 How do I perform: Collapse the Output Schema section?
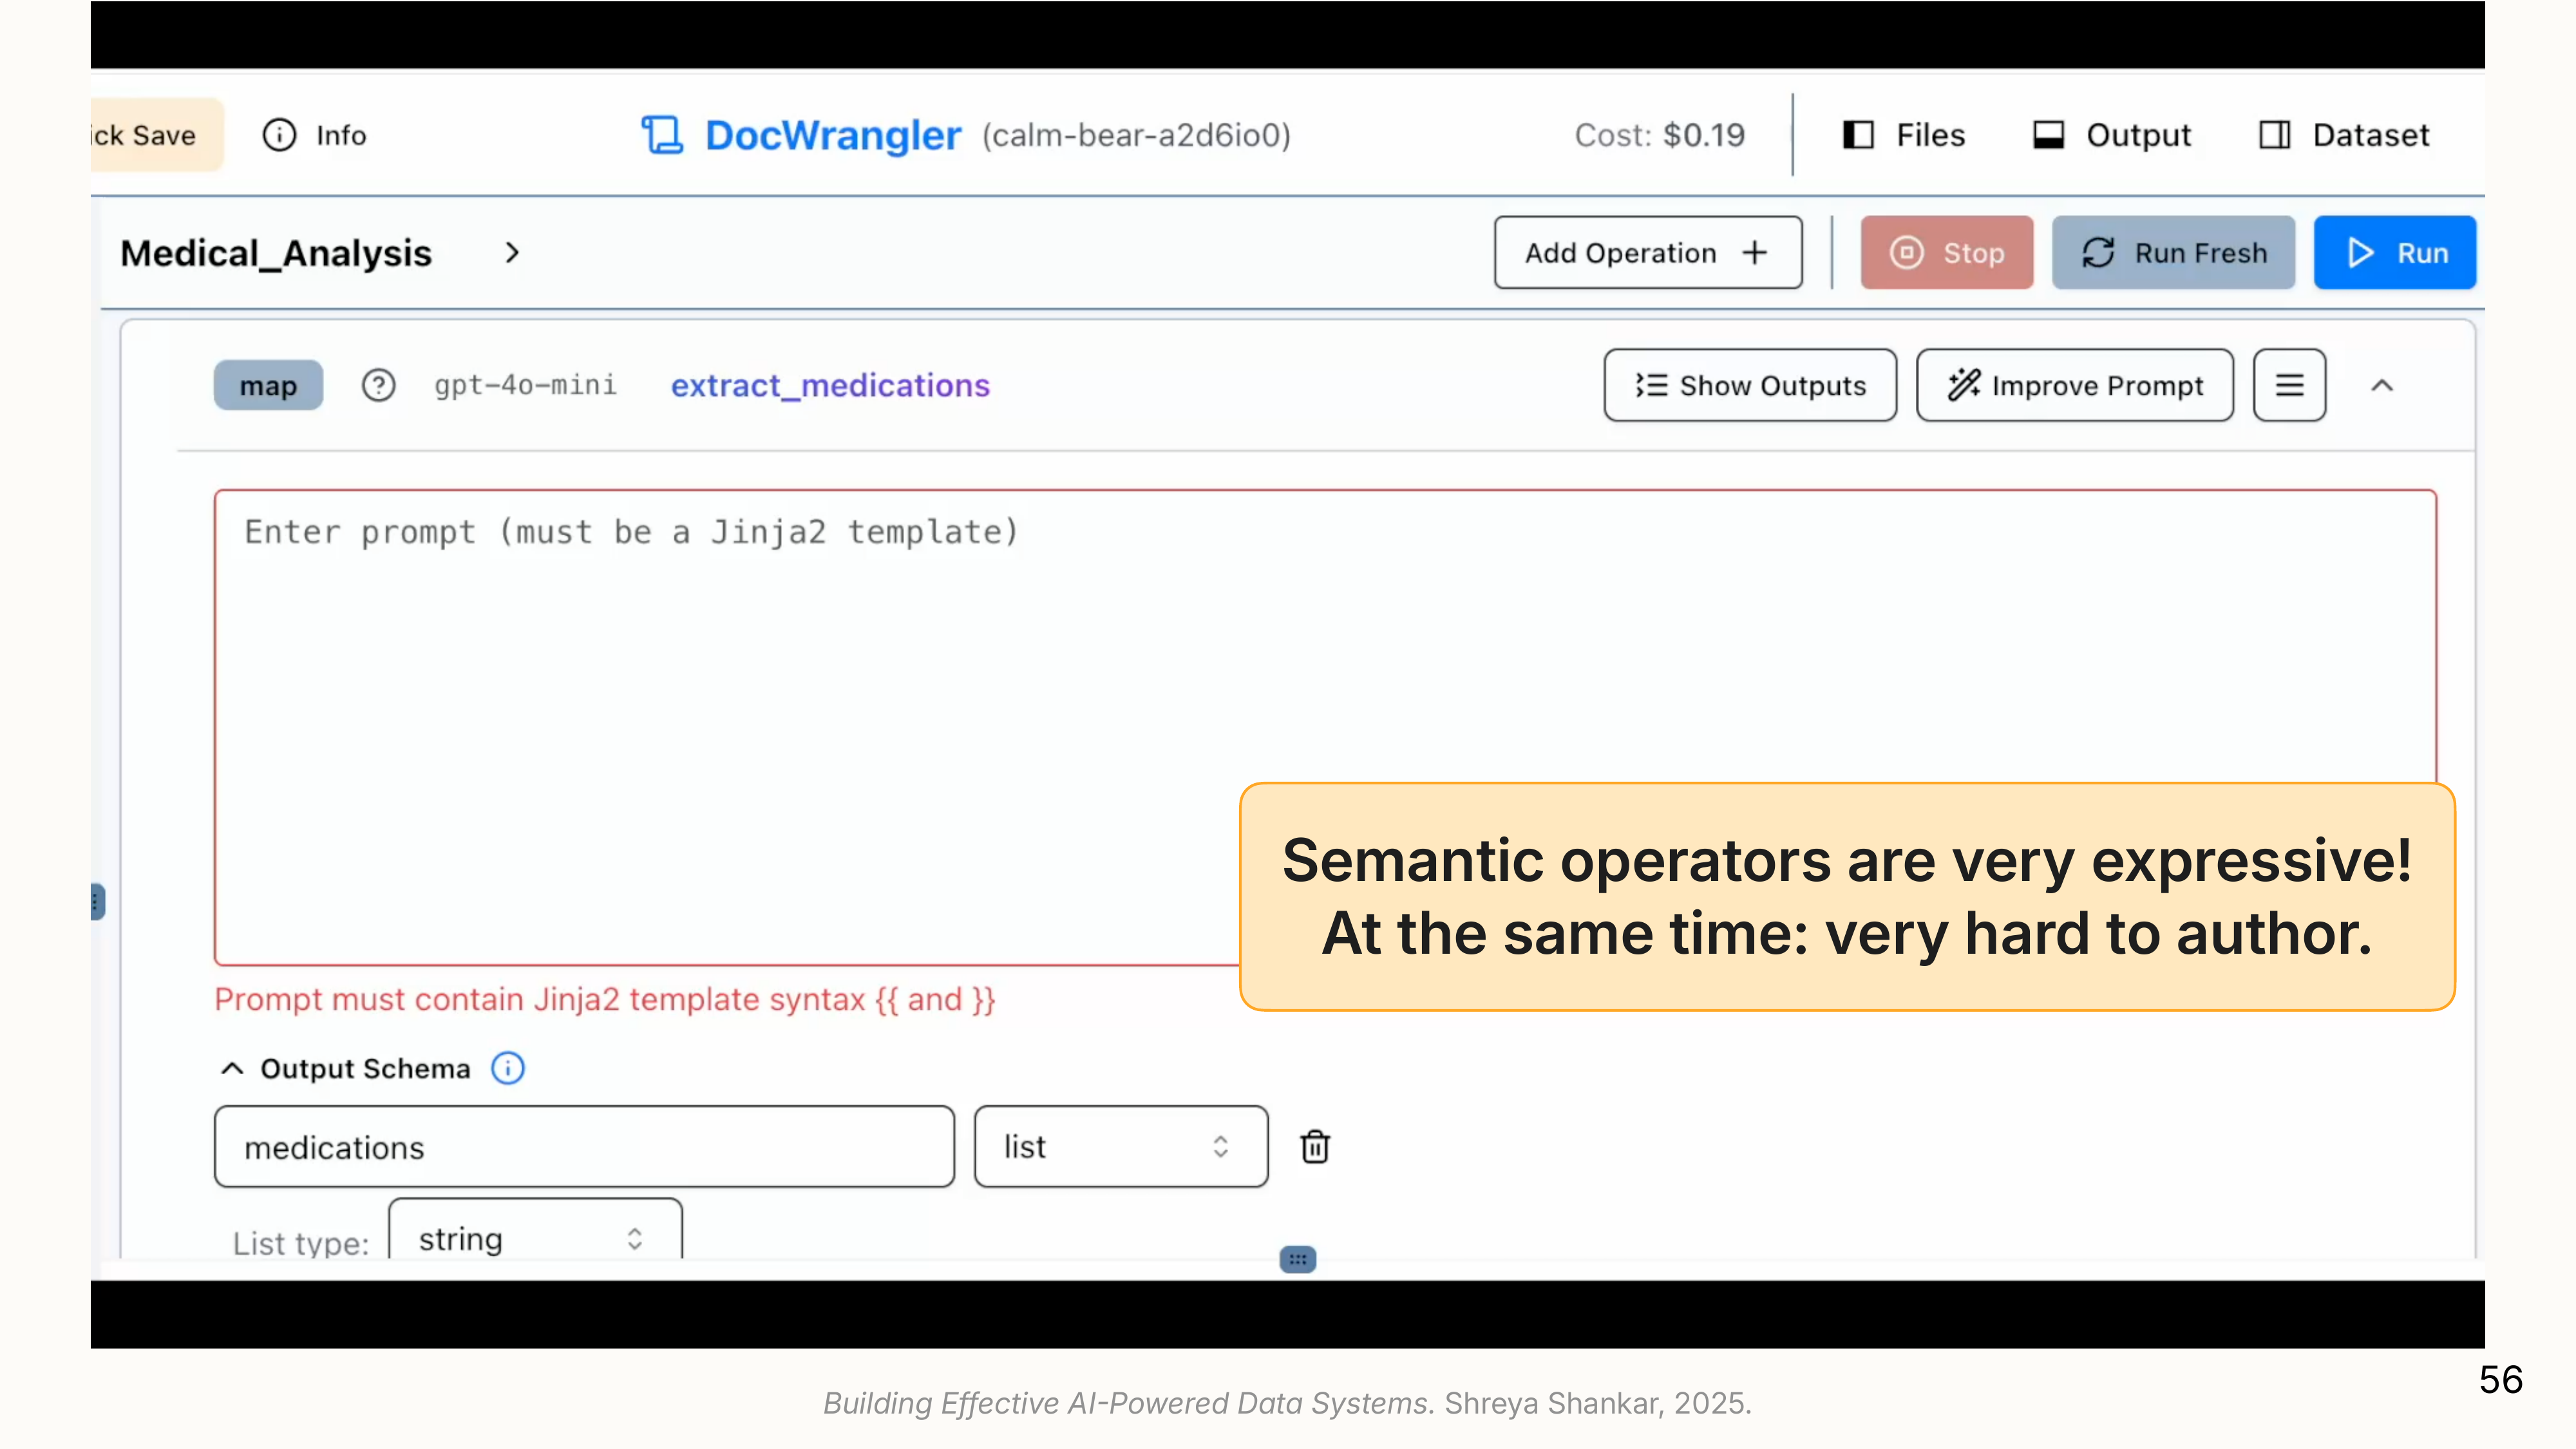click(232, 1069)
